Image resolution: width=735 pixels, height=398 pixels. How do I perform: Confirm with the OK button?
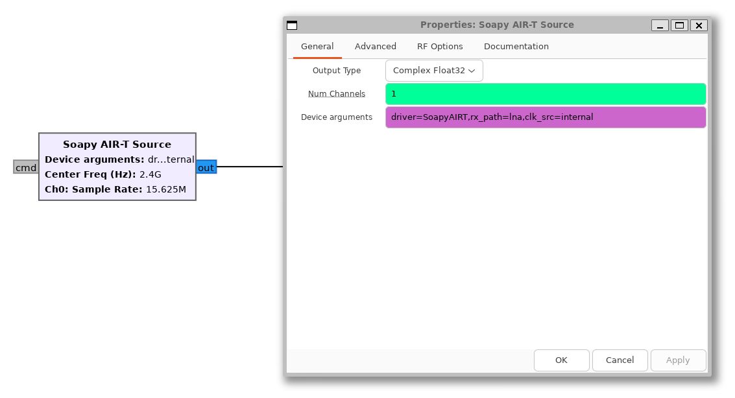561,360
